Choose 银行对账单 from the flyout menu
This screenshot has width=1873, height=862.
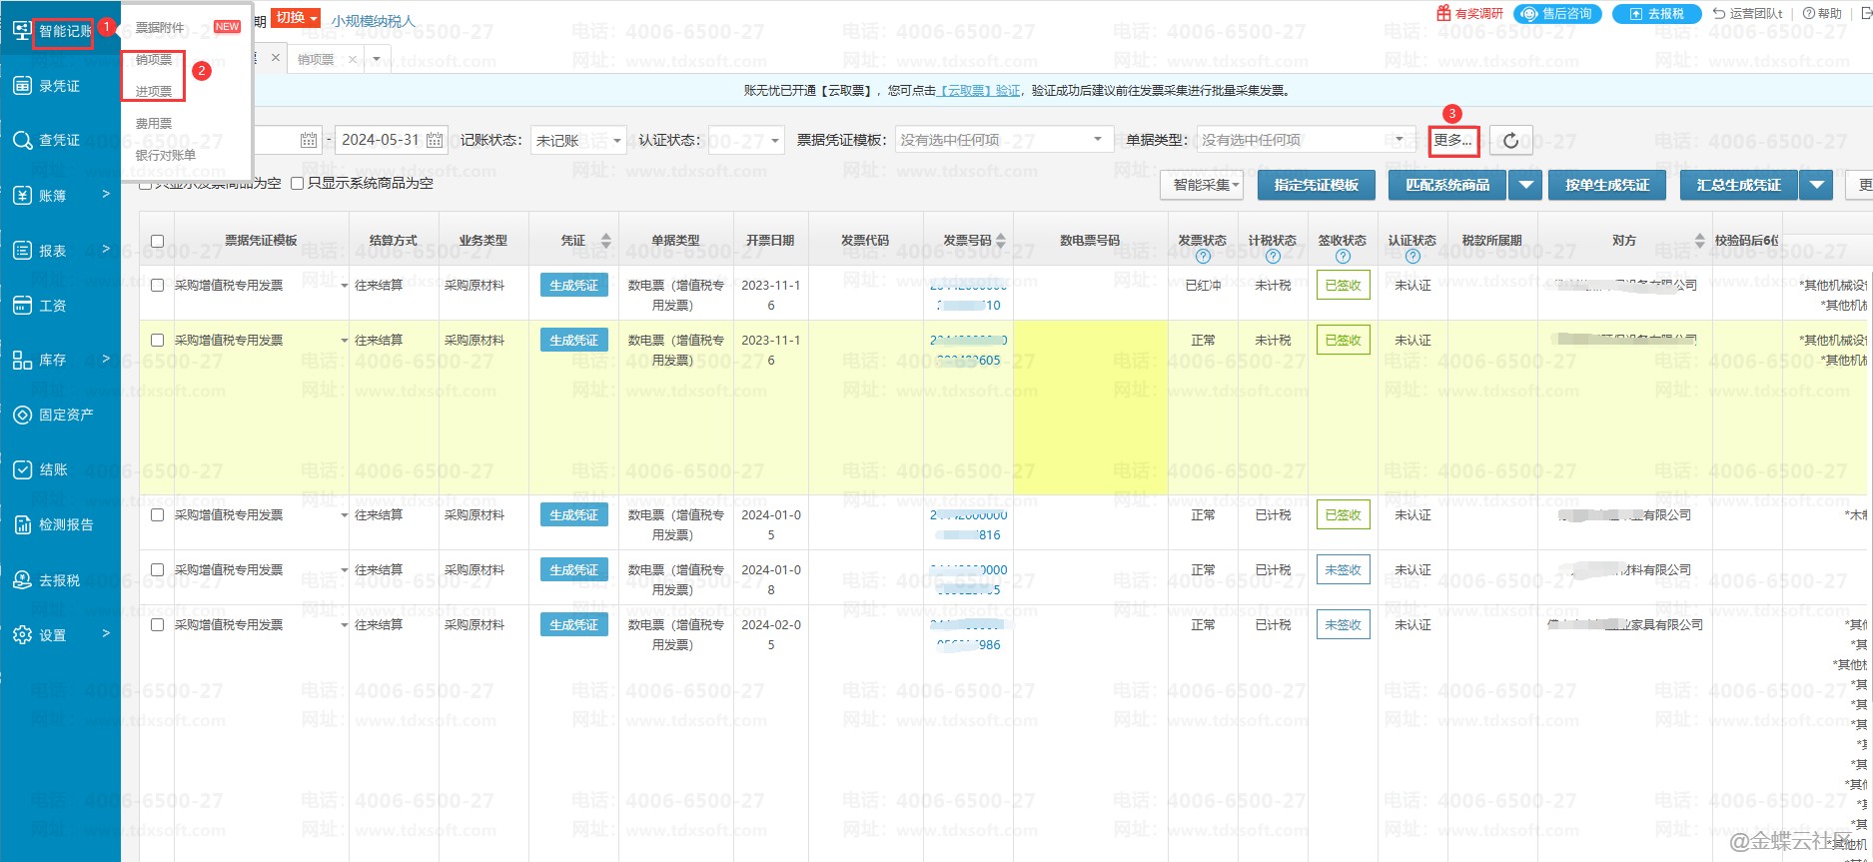pos(166,156)
